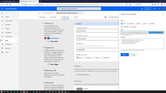Screen dimensions: 166x93
Task: Select the 'important' visibility radio button
Action: (102, 58)
